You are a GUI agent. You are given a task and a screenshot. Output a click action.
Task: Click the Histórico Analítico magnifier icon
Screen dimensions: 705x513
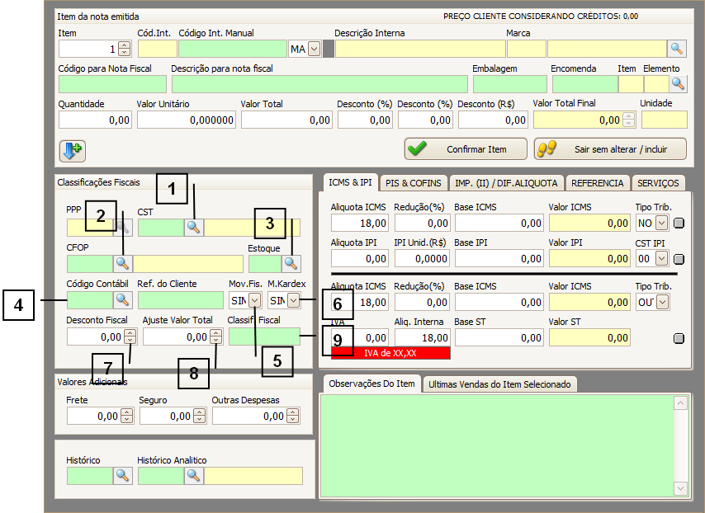193,475
